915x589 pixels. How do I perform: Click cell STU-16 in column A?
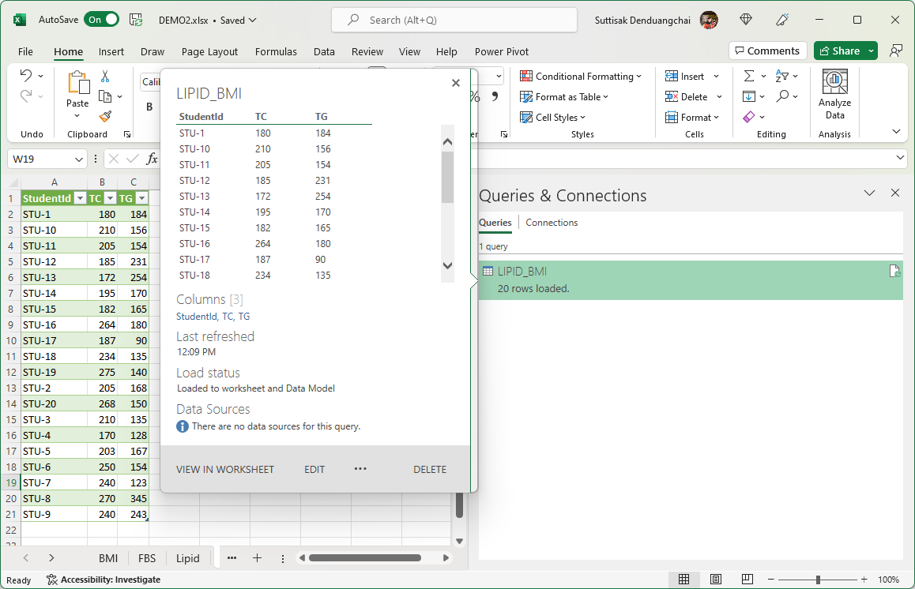click(54, 325)
